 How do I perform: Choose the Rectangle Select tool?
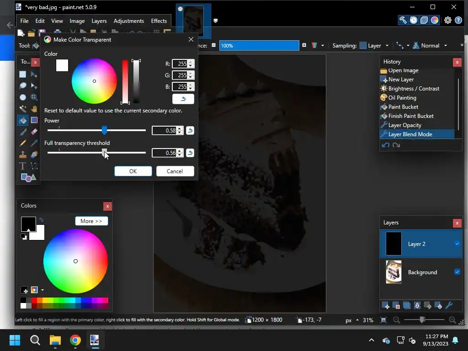22,74
